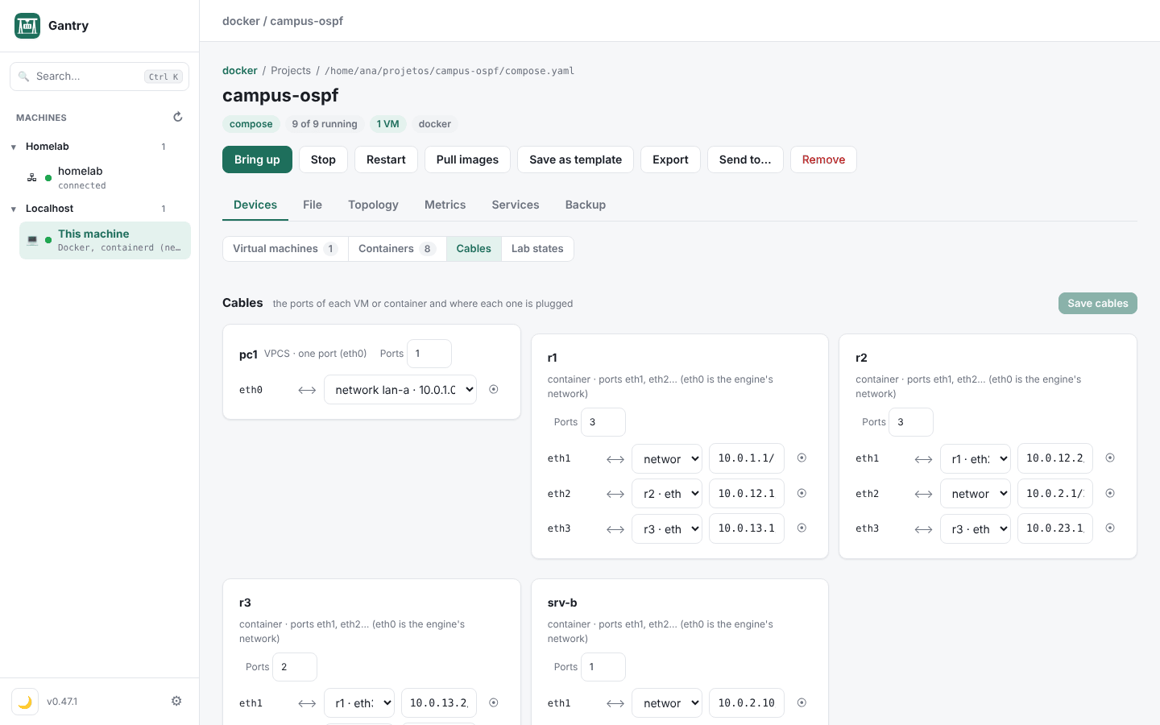This screenshot has width=1160, height=725.
Task: Collapse the Localhost machines group
Action: click(x=14, y=209)
